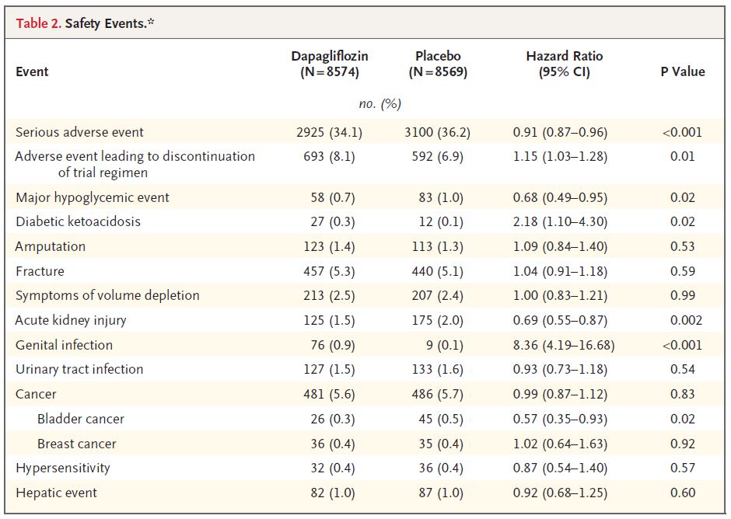Select the Hepatic event row label
This screenshot has height=519, width=731.
coord(57,493)
